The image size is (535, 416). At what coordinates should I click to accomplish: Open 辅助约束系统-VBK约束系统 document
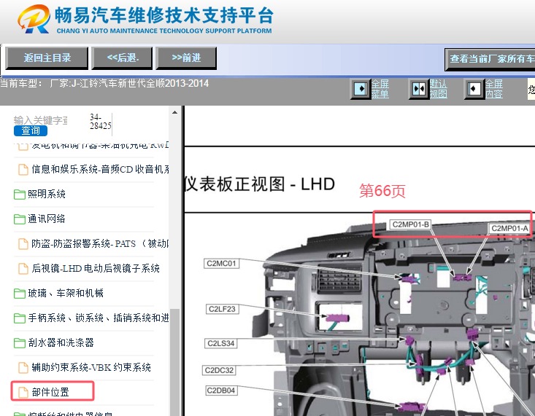pos(91,367)
